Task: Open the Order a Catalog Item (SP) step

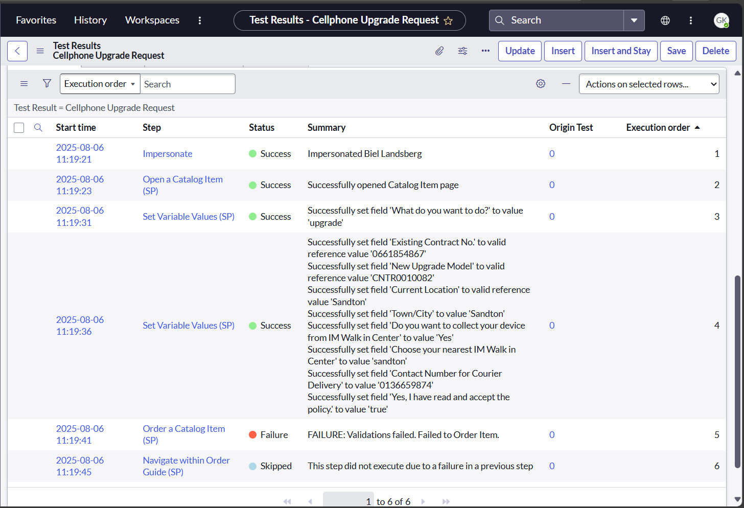Action: tap(184, 434)
